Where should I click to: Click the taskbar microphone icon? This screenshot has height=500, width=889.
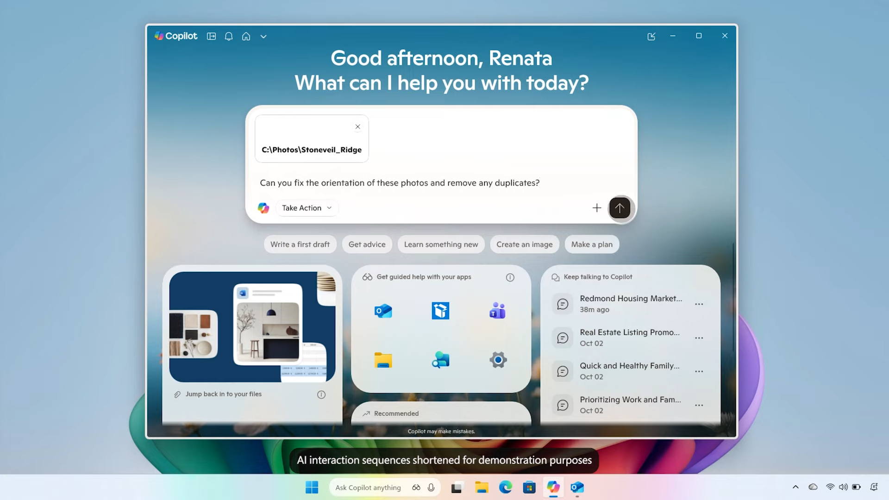pos(431,487)
